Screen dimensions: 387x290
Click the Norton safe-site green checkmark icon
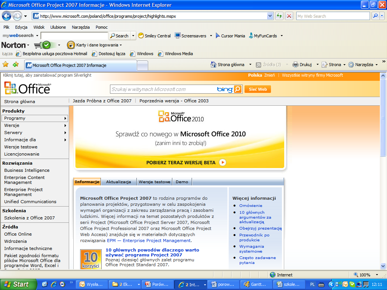46,45
